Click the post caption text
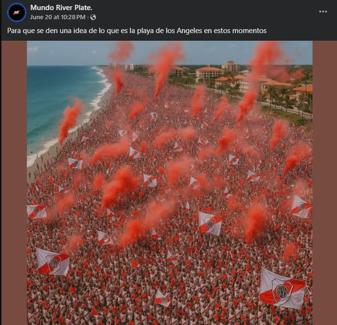Screen dimensions: 337x325 137,31
